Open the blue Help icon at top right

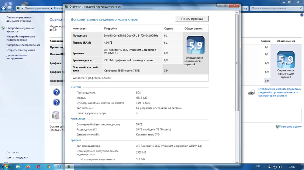(302, 15)
